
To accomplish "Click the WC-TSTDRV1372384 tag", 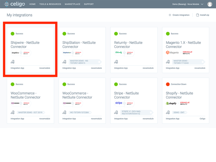I will pos(80,112).
